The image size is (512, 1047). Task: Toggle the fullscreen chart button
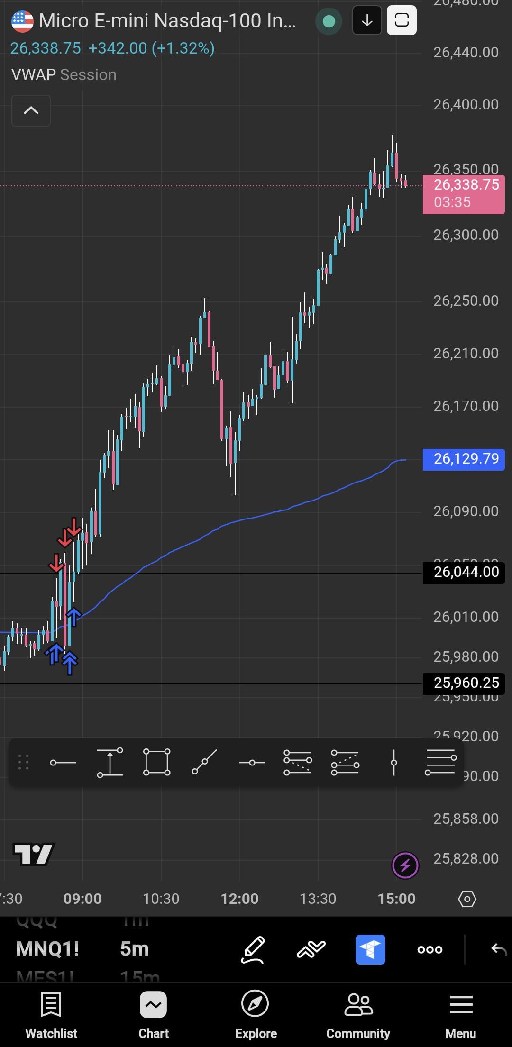pos(402,20)
